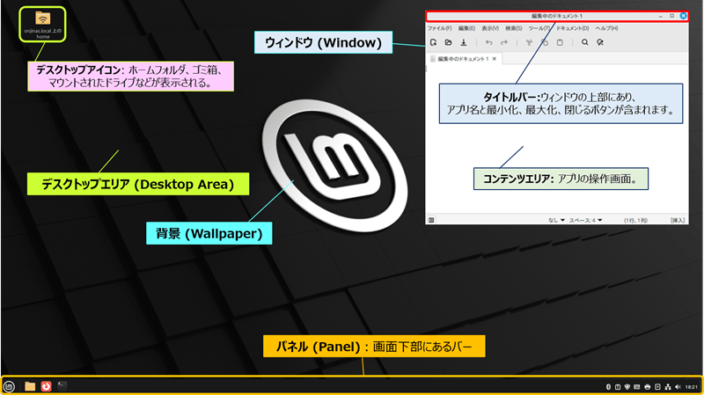Click the [挿入] insert mode indicator
The width and height of the screenshot is (704, 395).
click(678, 221)
